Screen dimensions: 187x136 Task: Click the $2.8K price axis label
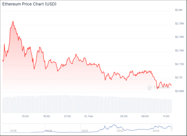(x=179, y=10)
